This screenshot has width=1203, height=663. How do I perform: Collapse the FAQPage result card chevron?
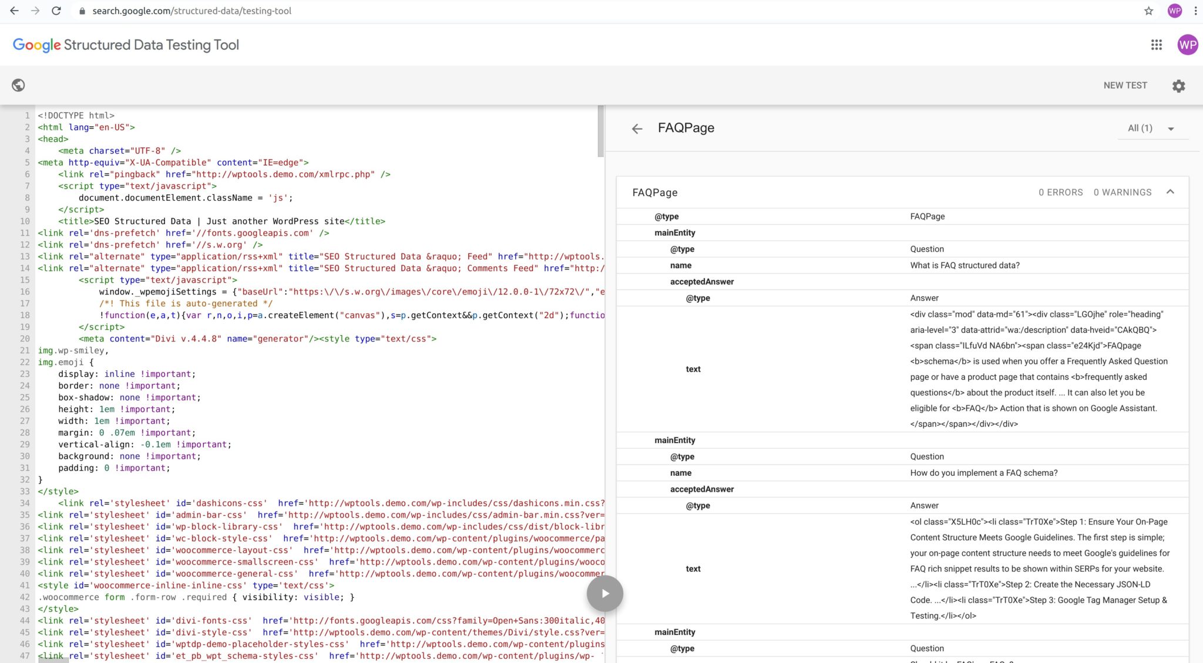coord(1170,192)
